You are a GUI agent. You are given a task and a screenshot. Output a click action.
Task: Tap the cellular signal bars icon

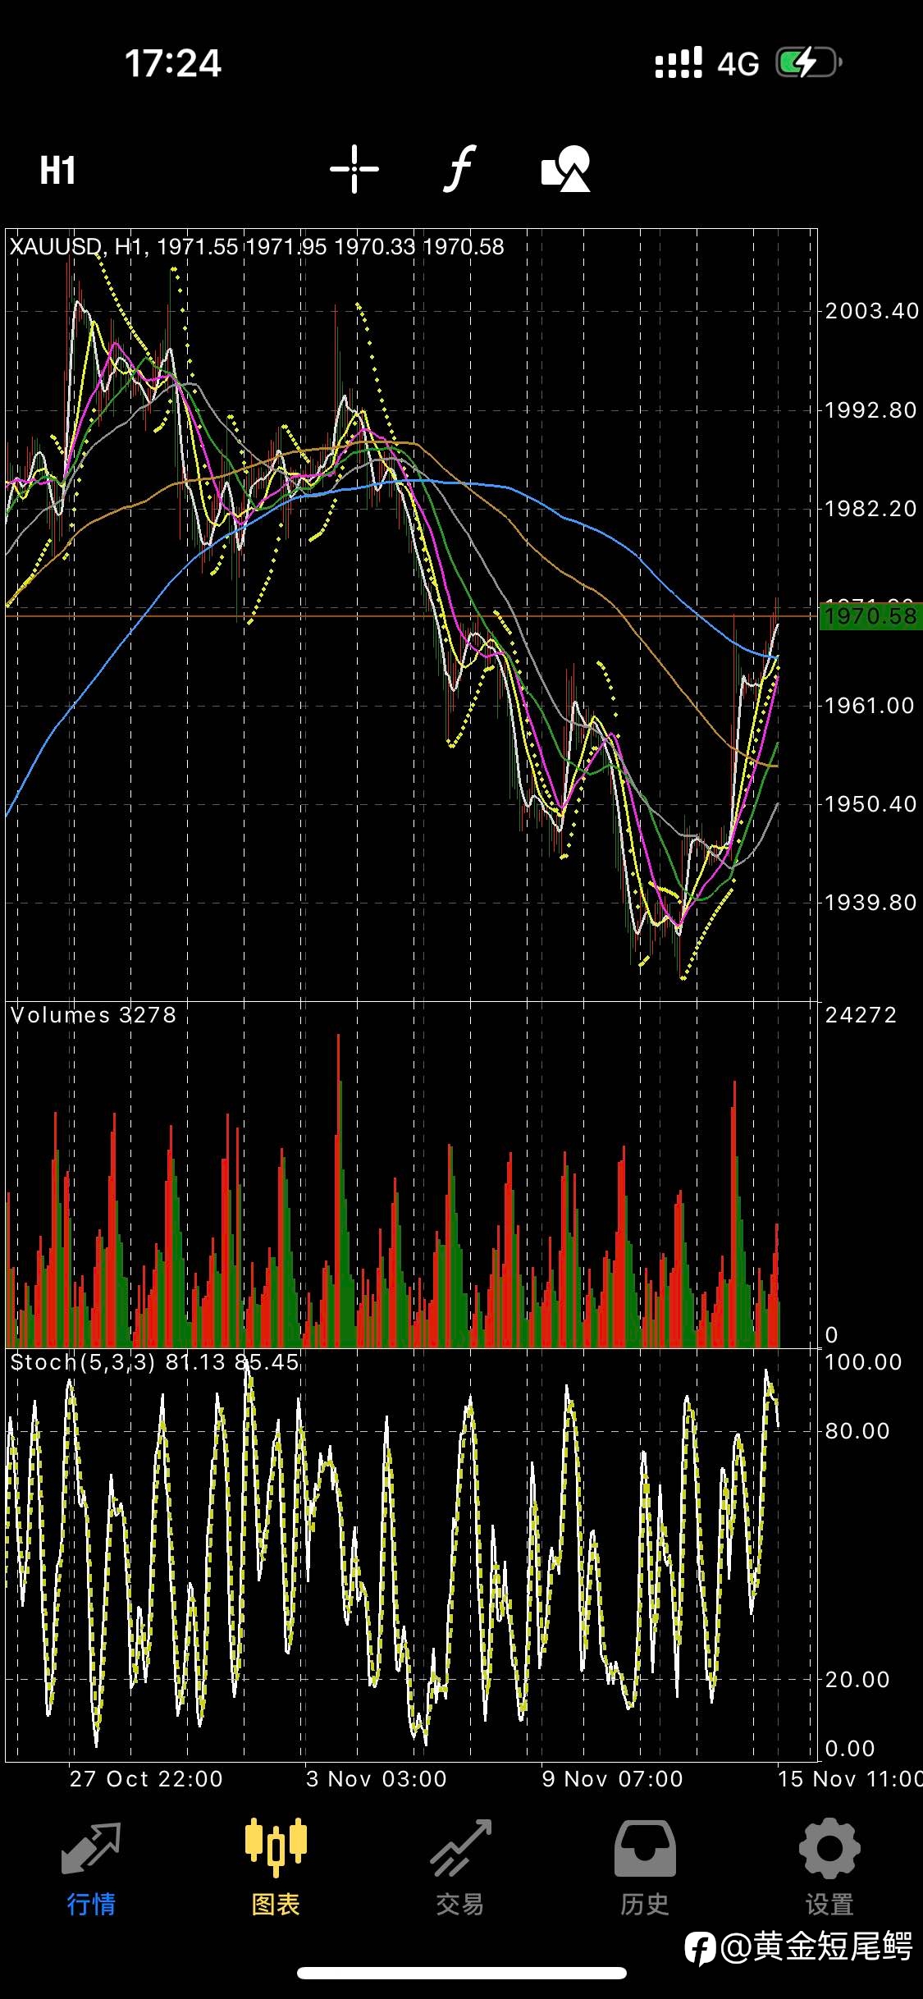[679, 62]
